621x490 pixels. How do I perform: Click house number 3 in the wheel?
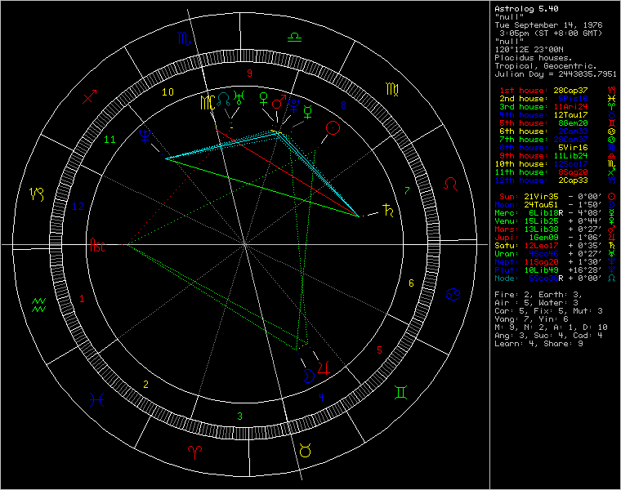[239, 416]
